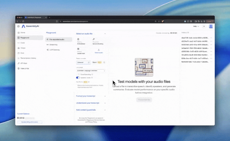Show info for the Slam-1 model
The image size is (230, 141).
click(x=104, y=62)
